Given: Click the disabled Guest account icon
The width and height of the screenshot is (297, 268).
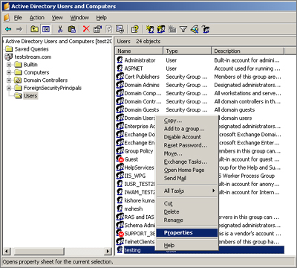Looking at the screenshot, I should point(120,159).
